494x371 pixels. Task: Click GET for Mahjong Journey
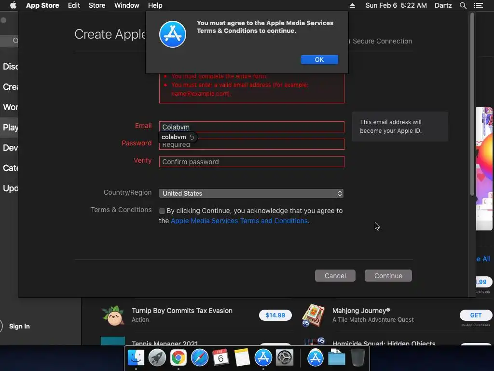coord(475,315)
